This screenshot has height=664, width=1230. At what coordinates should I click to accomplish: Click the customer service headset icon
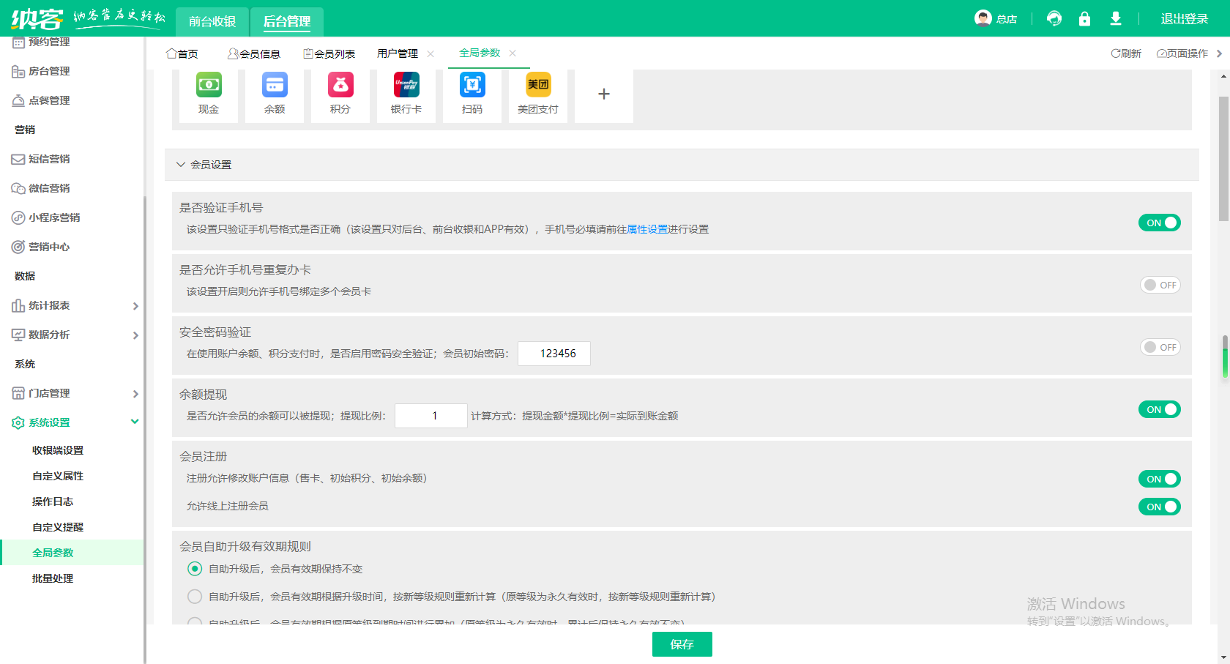tap(1054, 18)
